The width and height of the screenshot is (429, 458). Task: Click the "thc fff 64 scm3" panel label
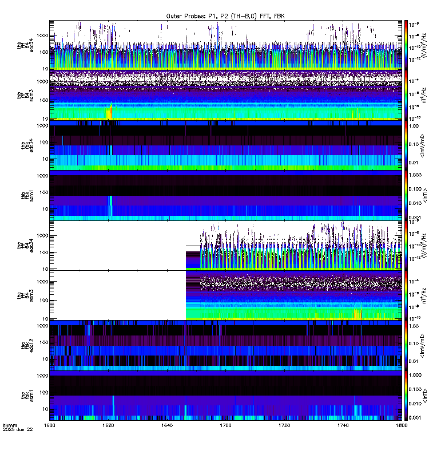[25, 295]
